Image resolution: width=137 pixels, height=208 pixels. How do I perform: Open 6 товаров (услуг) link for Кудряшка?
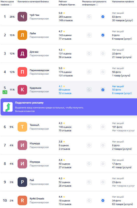(x=122, y=93)
